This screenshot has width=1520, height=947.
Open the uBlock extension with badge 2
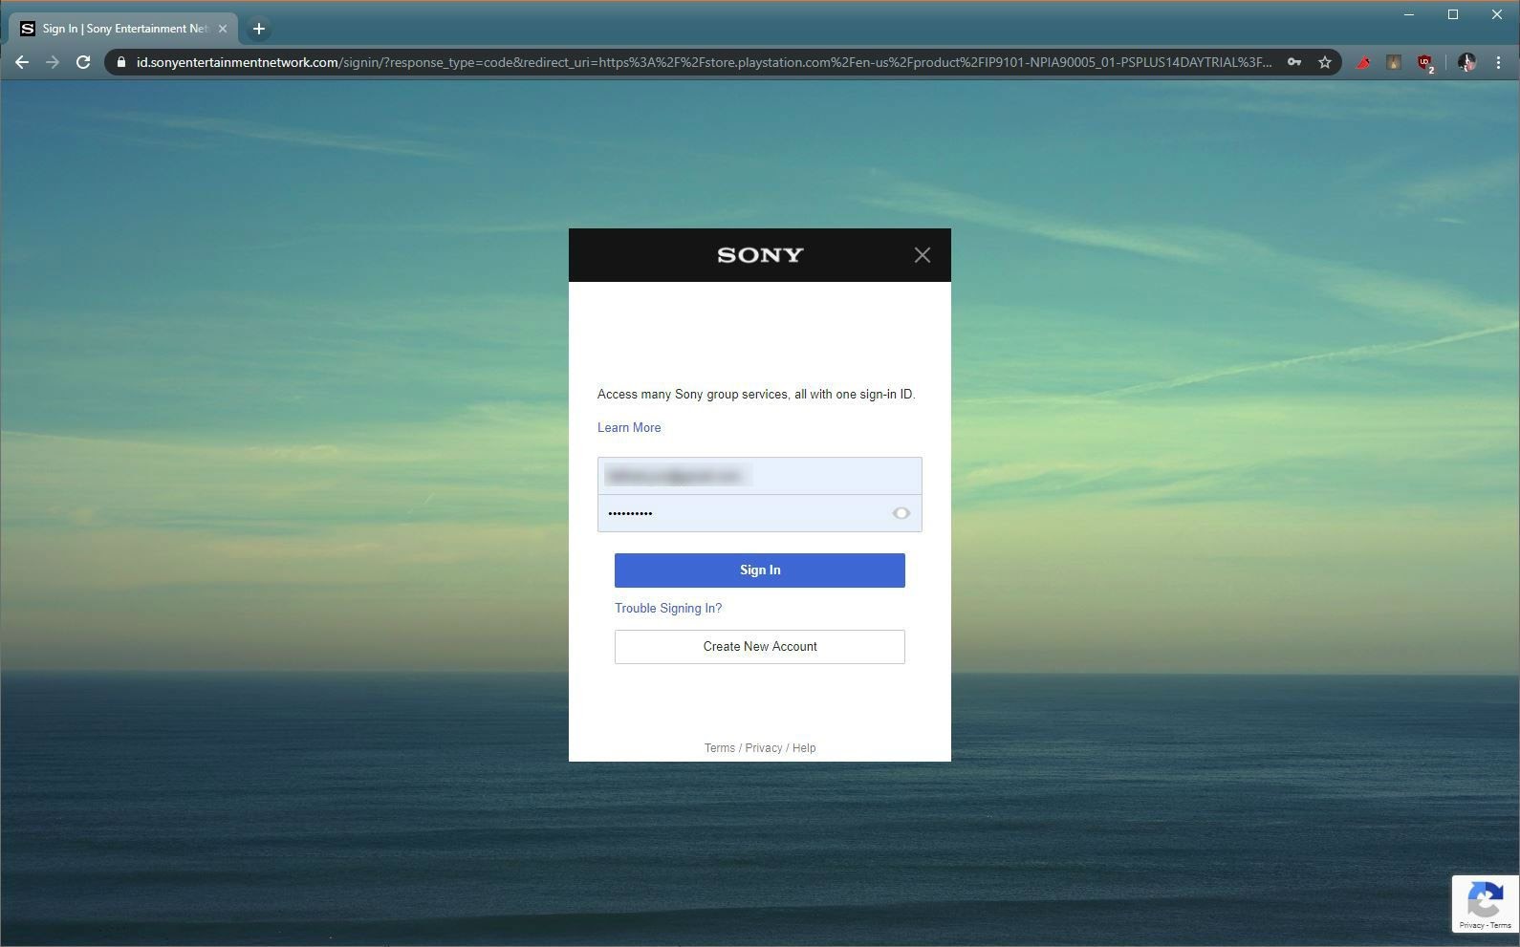coord(1425,63)
